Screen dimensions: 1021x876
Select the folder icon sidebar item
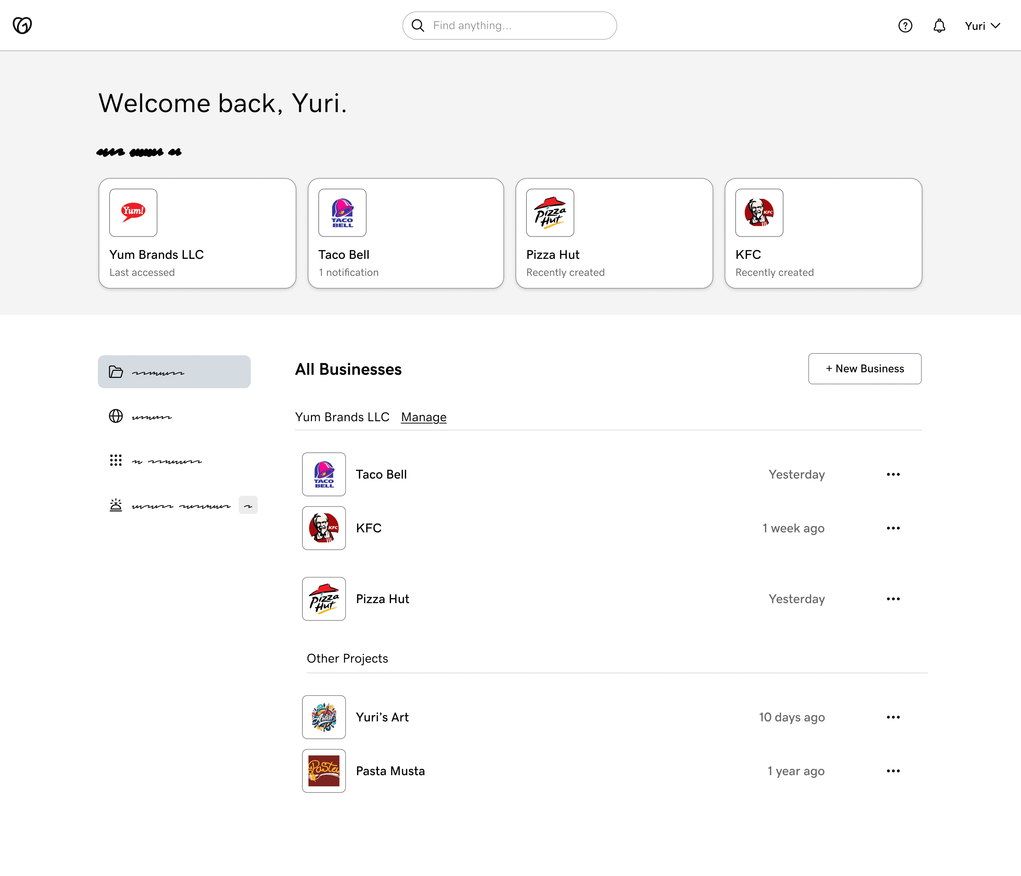[x=116, y=372]
